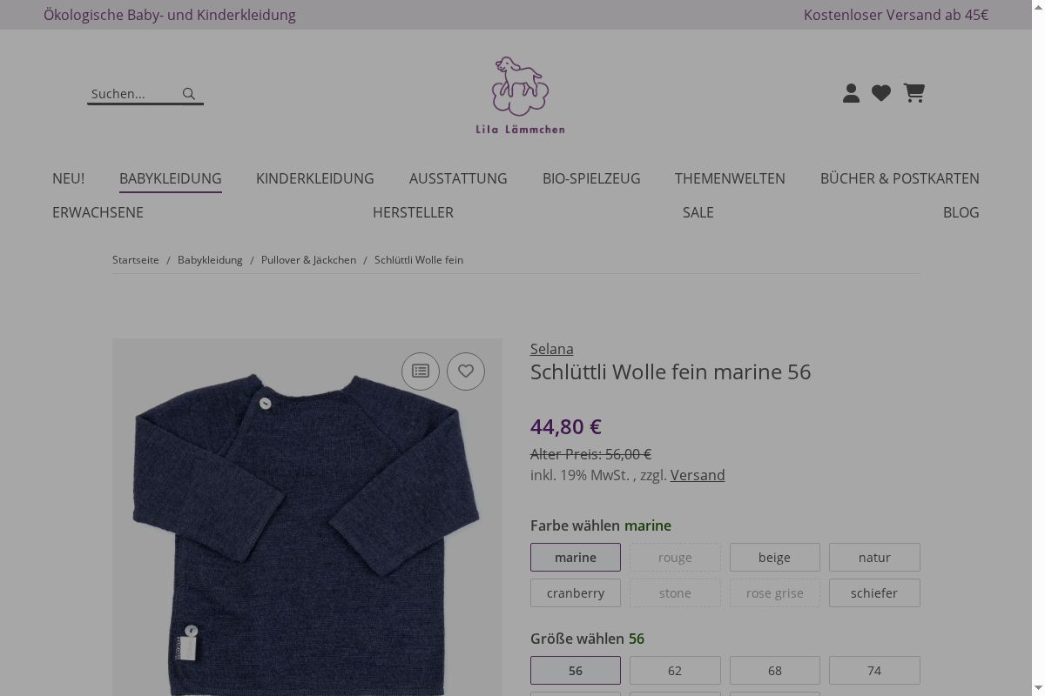Image resolution: width=1045 pixels, height=696 pixels.
Task: Click the Lila Lämmchen logo
Action: [x=520, y=96]
